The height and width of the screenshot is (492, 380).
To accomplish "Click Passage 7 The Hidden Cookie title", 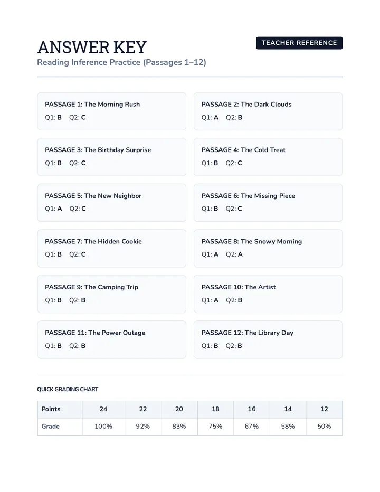I will pyautogui.click(x=93, y=241).
